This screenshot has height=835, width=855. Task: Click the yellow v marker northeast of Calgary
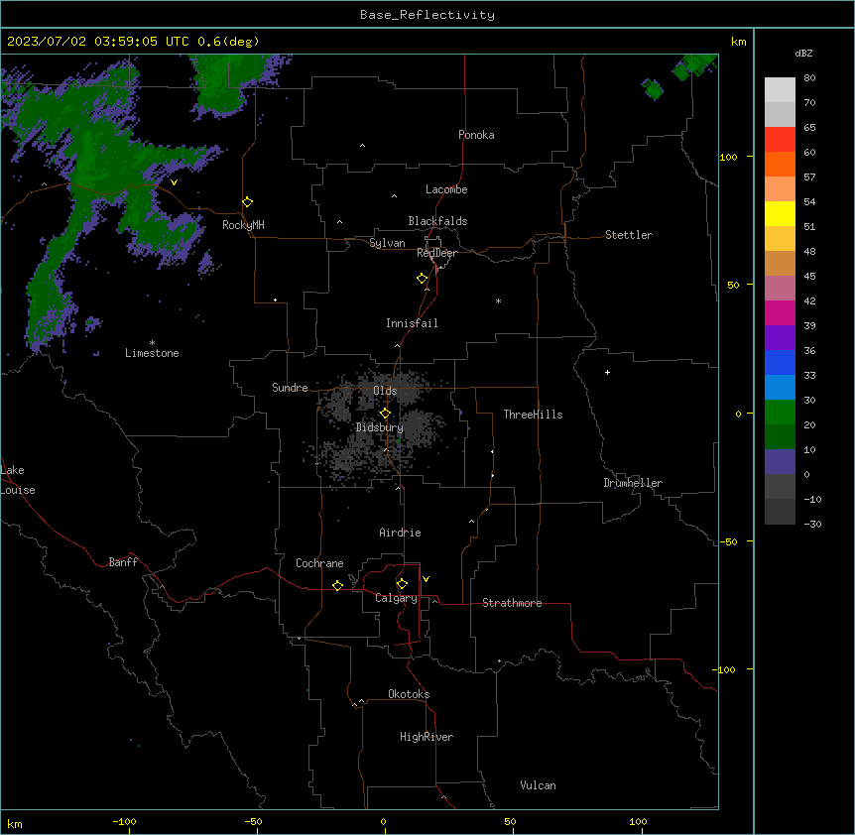[x=426, y=579]
